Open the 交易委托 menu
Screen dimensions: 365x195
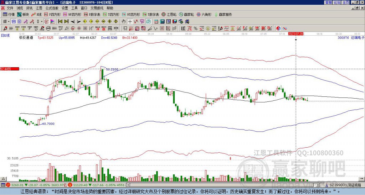coord(97,8)
